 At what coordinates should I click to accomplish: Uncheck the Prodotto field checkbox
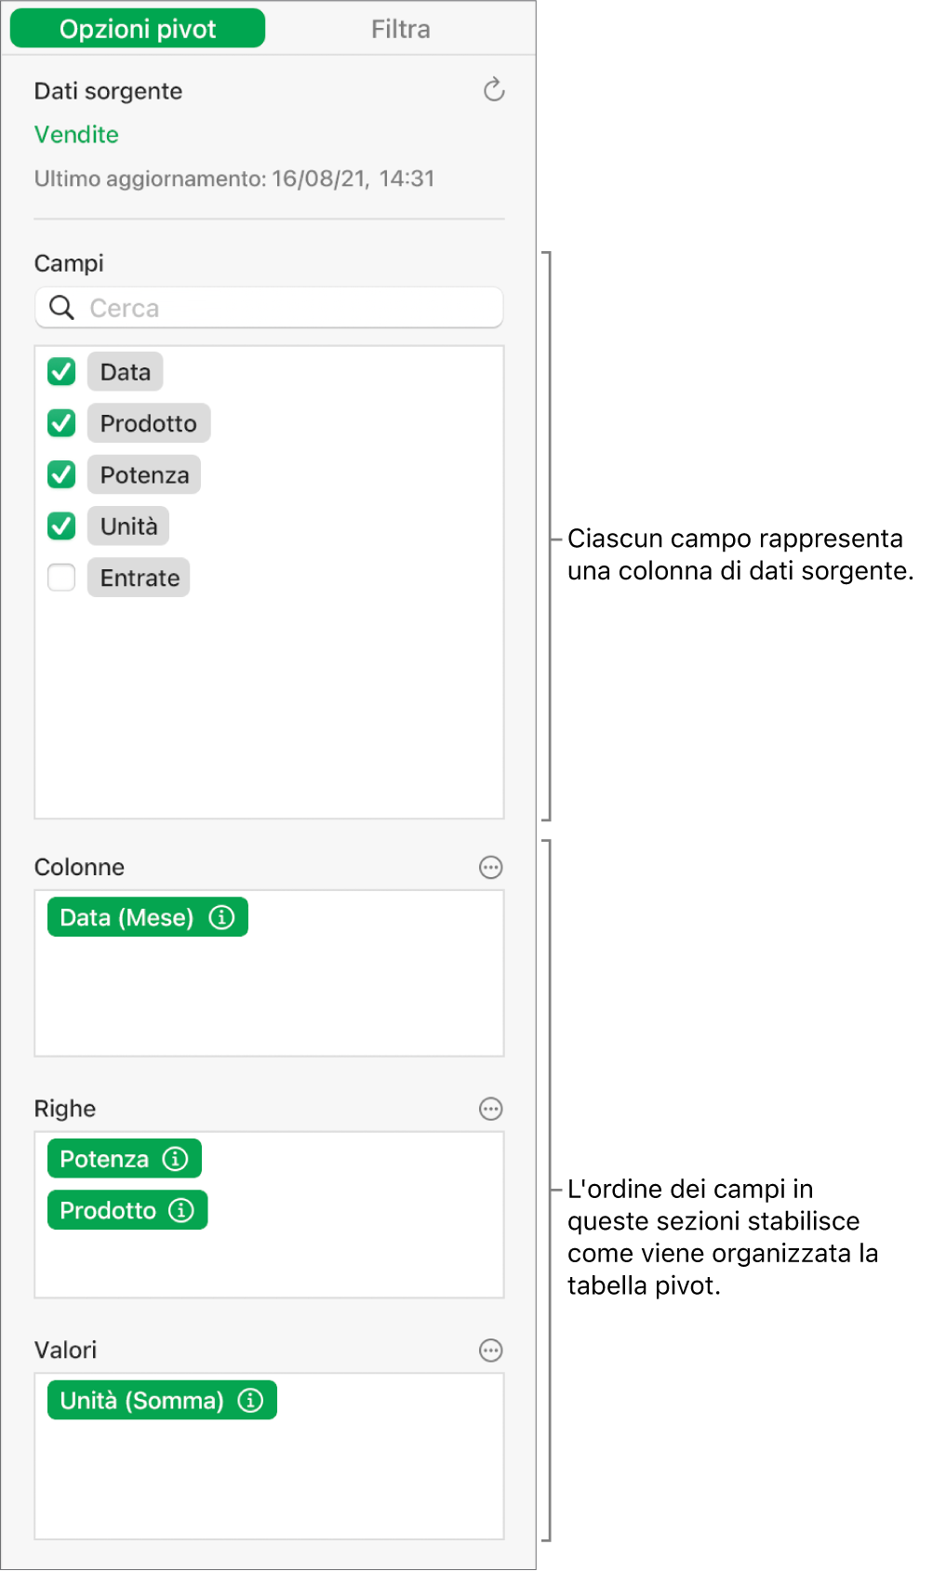pos(61,423)
